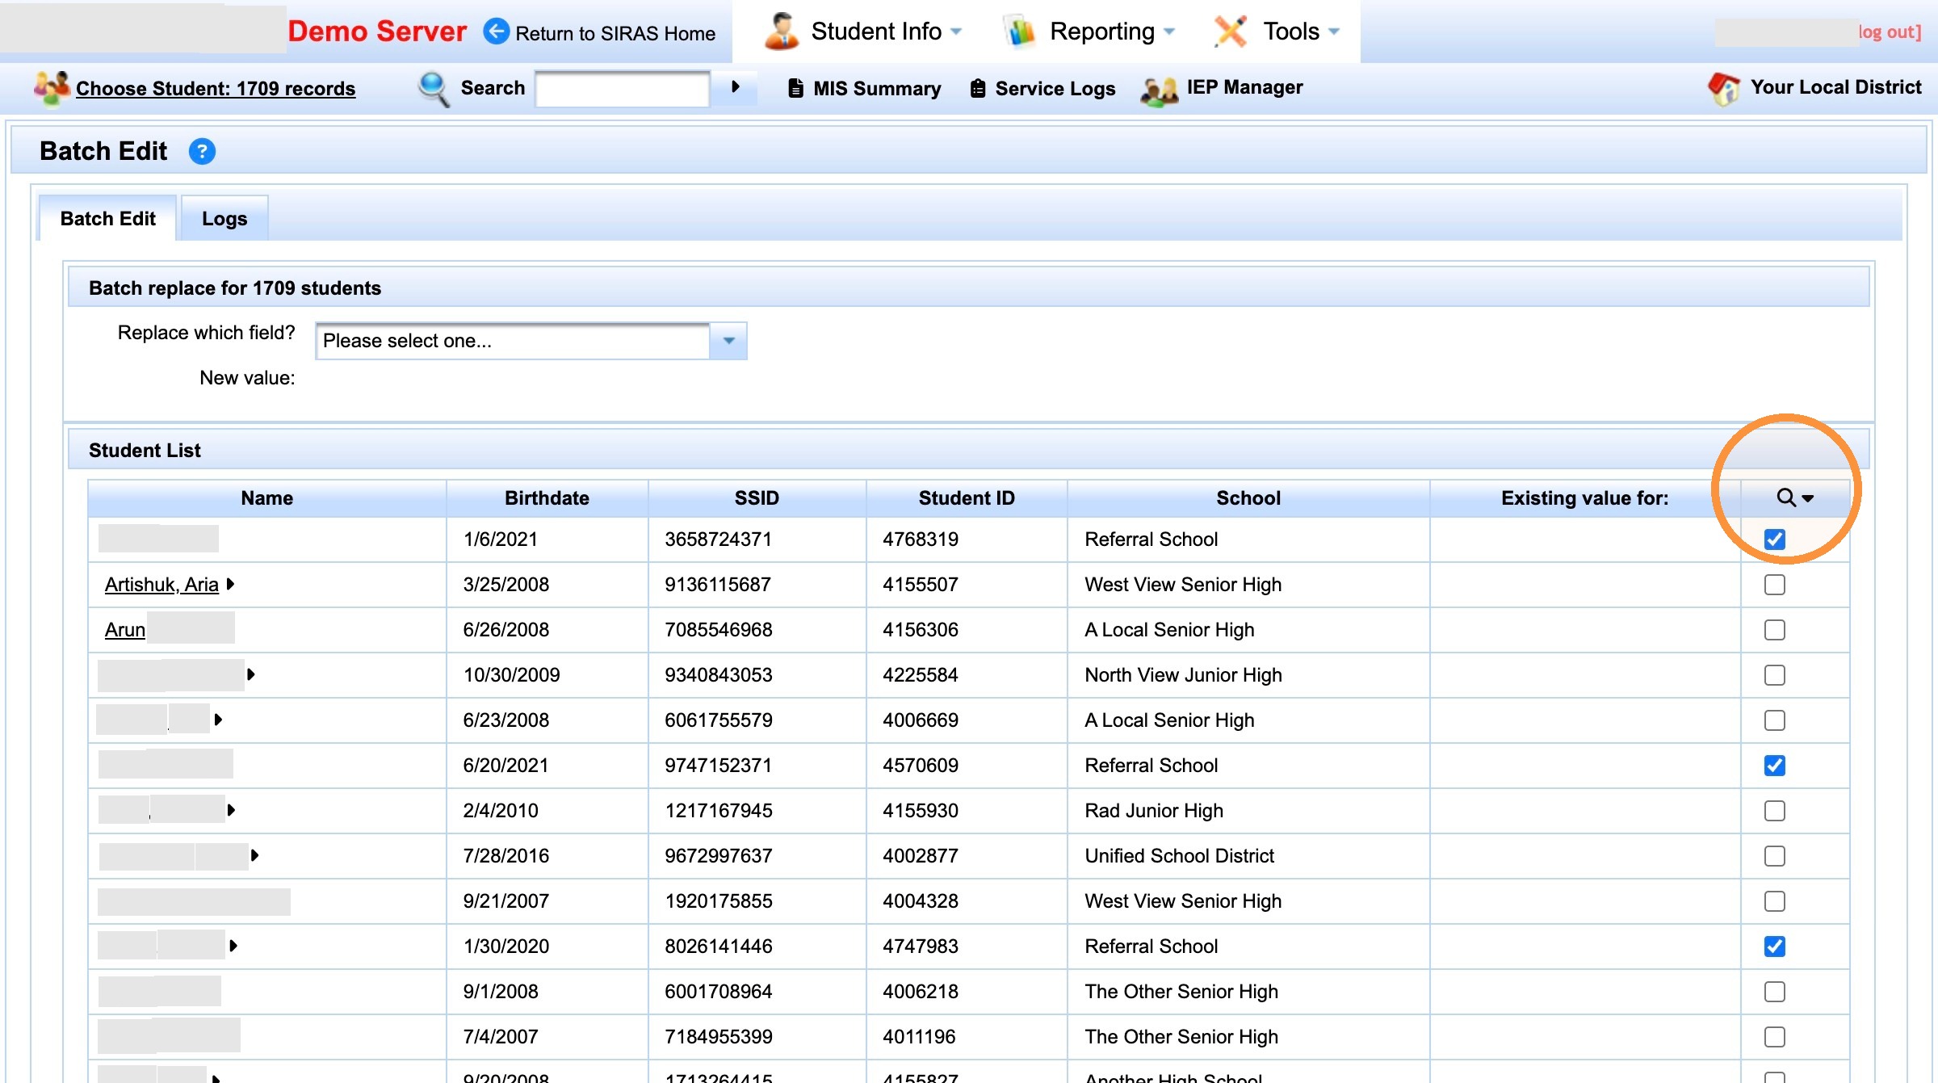Click the Choose Student people icon
The width and height of the screenshot is (1938, 1083).
point(51,88)
